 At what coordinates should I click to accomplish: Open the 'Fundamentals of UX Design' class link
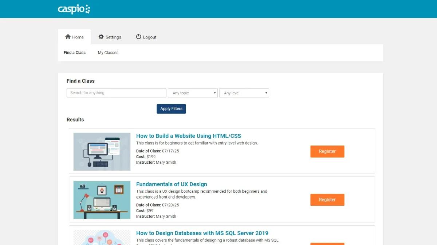[172, 184]
